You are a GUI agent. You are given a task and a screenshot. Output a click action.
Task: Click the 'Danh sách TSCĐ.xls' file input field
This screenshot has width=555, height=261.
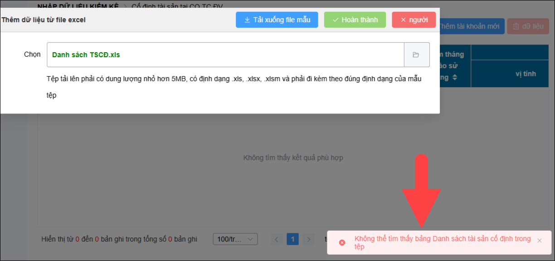tap(225, 55)
